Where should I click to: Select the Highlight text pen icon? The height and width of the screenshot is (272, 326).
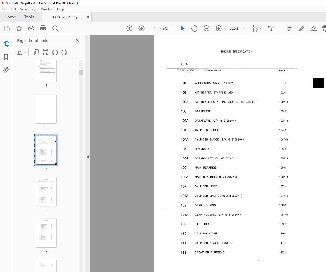pyautogui.click(x=301, y=28)
